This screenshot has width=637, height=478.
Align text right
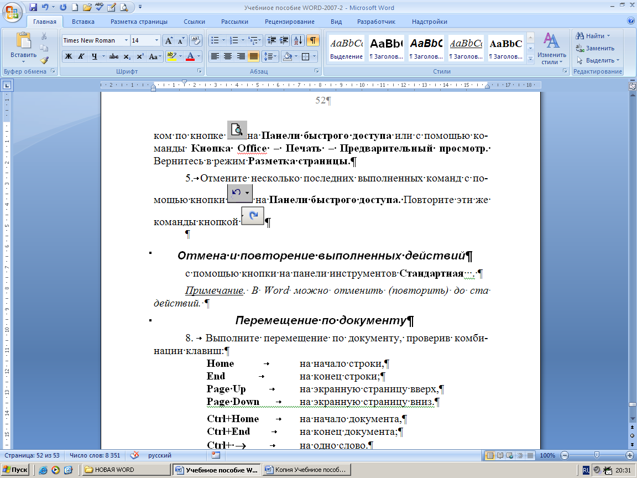[x=241, y=56]
